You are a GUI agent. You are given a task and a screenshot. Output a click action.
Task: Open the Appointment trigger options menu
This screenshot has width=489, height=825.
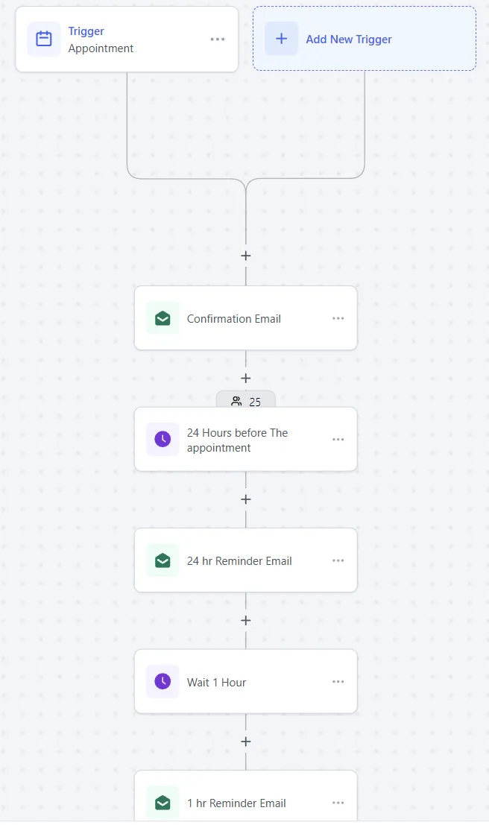pyautogui.click(x=217, y=39)
